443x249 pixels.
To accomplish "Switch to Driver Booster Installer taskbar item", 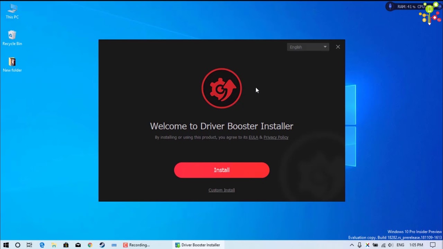I will click(198, 245).
